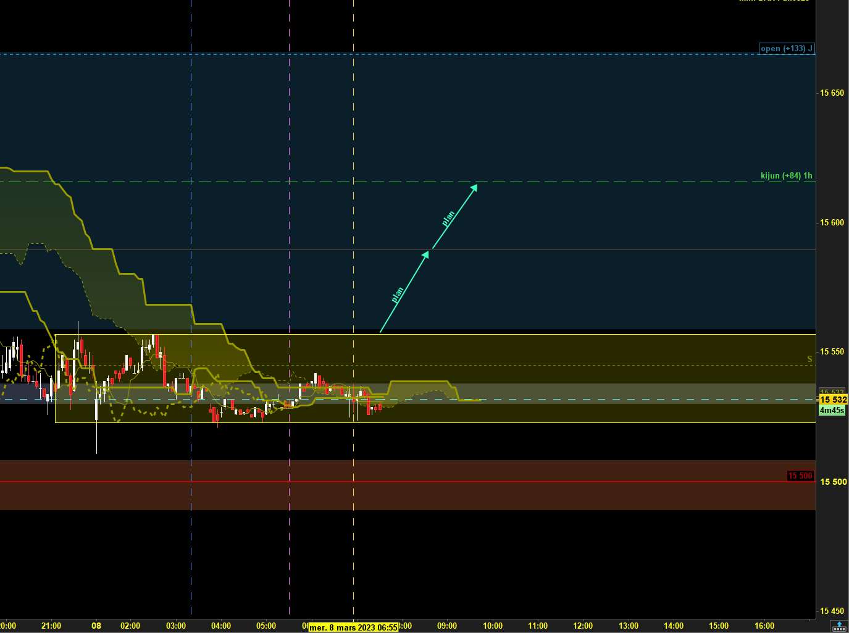
Task: Click the 04:00 time axis label
Action: click(221, 626)
